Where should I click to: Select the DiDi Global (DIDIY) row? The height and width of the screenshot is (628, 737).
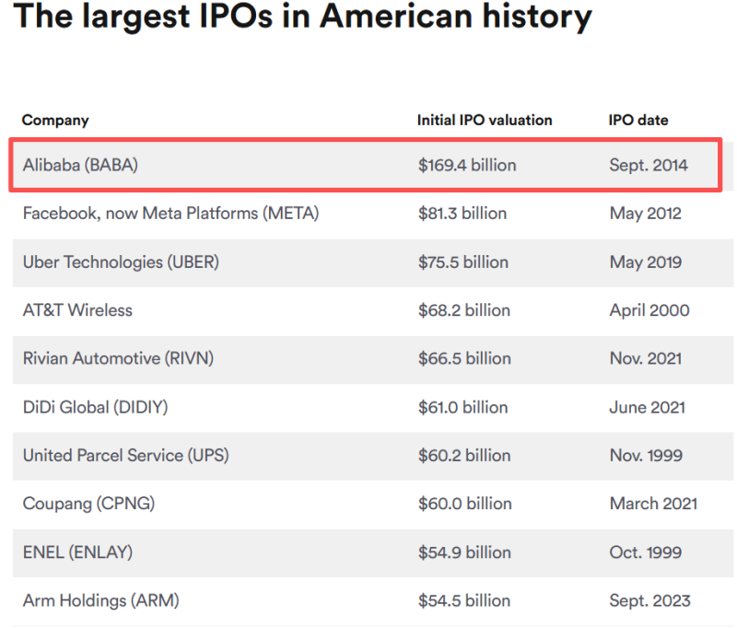(x=373, y=408)
